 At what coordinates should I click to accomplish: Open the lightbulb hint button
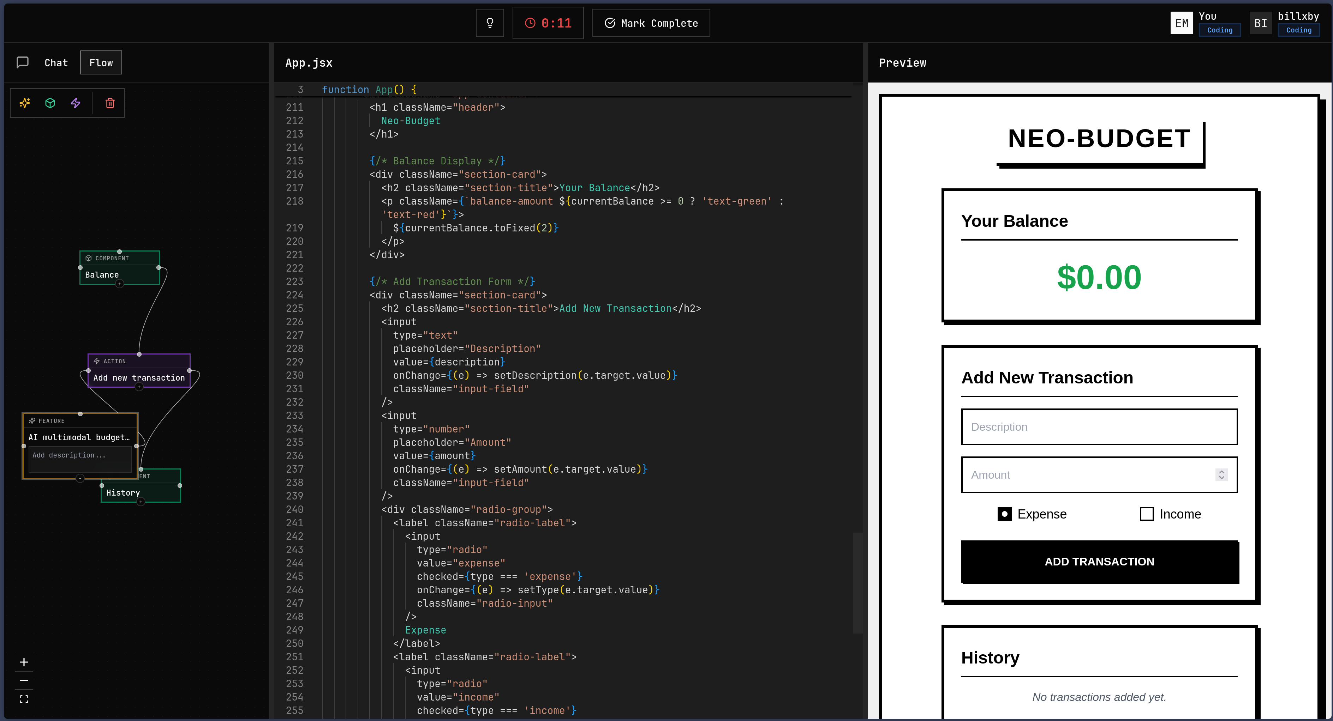pyautogui.click(x=490, y=23)
